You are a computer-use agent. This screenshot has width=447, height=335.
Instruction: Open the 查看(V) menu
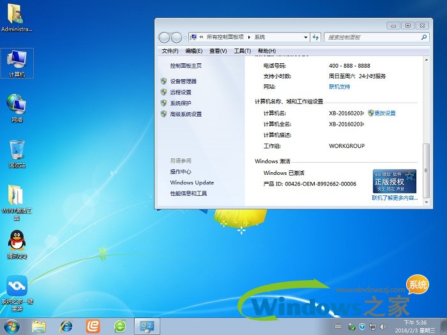(218, 51)
